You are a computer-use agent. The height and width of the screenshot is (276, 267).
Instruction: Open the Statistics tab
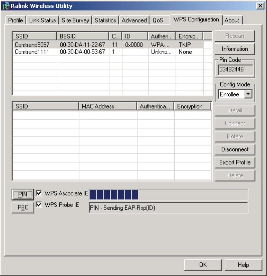pos(106,20)
